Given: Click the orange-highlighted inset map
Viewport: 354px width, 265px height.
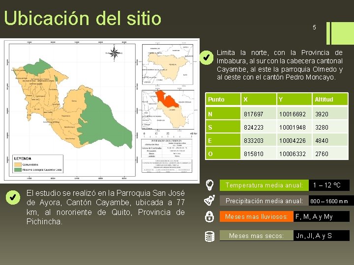Looking at the screenshot, I should 168,110.
